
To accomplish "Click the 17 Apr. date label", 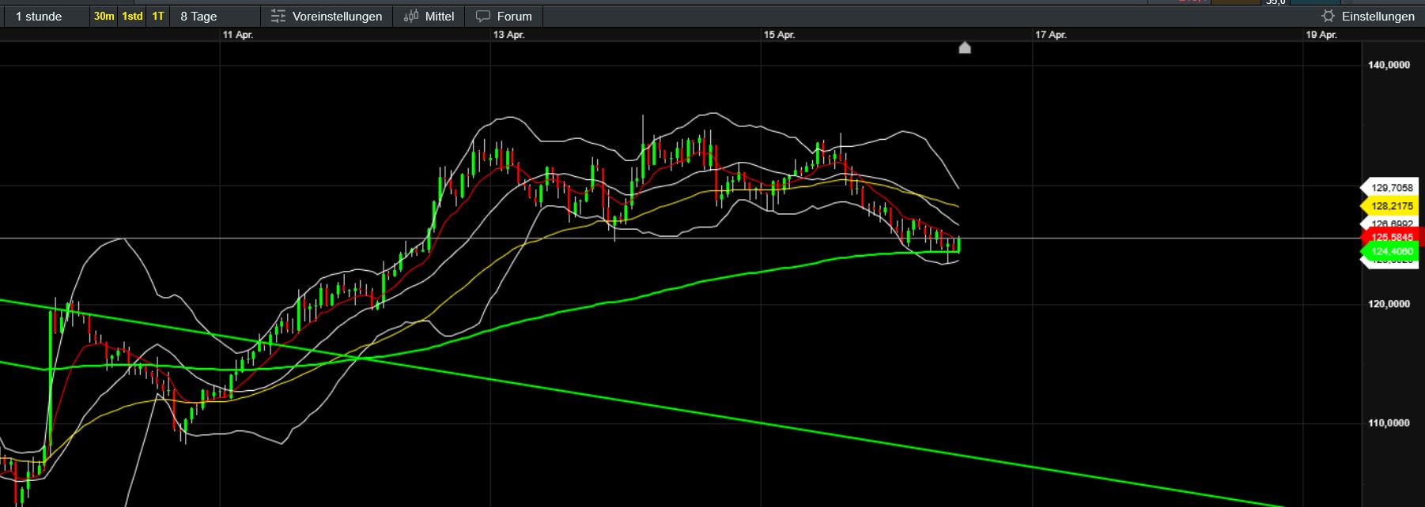I will (x=1051, y=35).
